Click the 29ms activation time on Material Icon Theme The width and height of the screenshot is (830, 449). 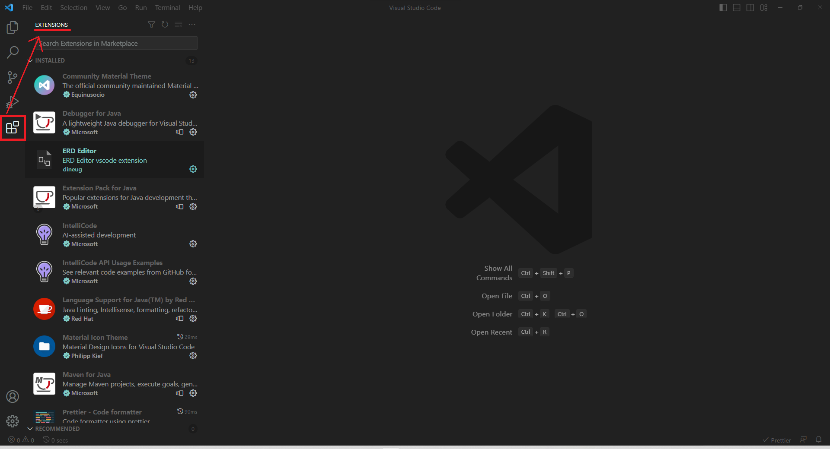(187, 337)
